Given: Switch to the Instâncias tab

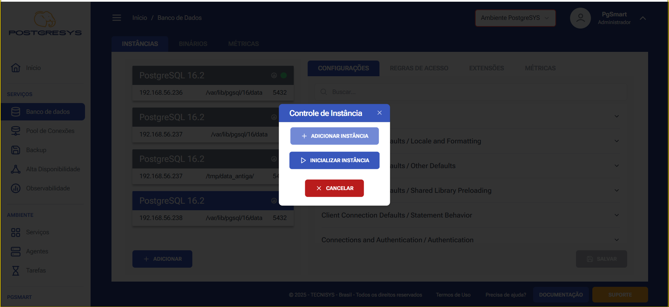Looking at the screenshot, I should point(140,44).
